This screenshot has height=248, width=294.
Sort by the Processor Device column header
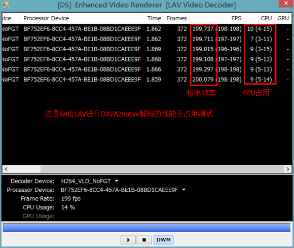(82, 18)
